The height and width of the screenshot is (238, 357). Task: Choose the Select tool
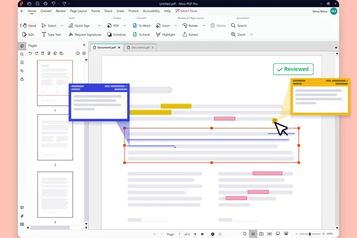click(x=49, y=26)
